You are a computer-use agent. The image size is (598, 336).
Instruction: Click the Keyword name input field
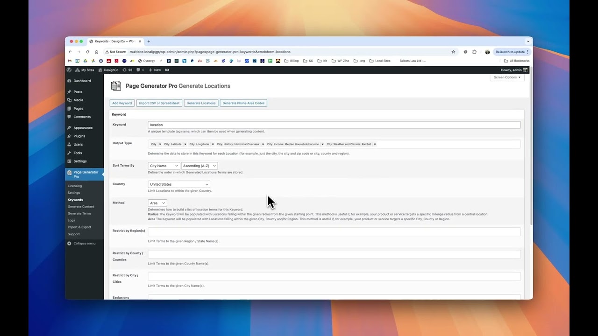(334, 125)
